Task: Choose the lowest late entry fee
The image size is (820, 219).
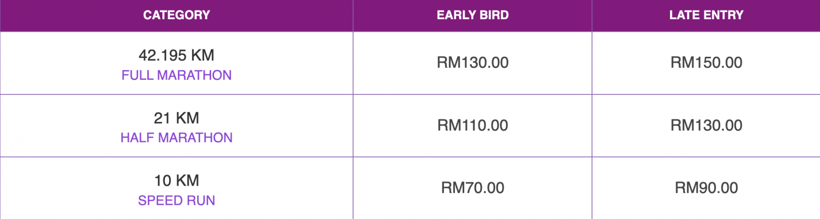Action: tap(706, 188)
